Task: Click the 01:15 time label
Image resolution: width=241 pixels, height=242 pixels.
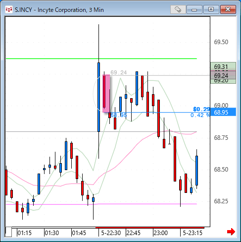Action: [24, 233]
